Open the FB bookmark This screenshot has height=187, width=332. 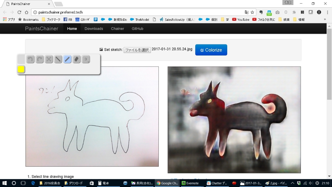tap(68, 19)
